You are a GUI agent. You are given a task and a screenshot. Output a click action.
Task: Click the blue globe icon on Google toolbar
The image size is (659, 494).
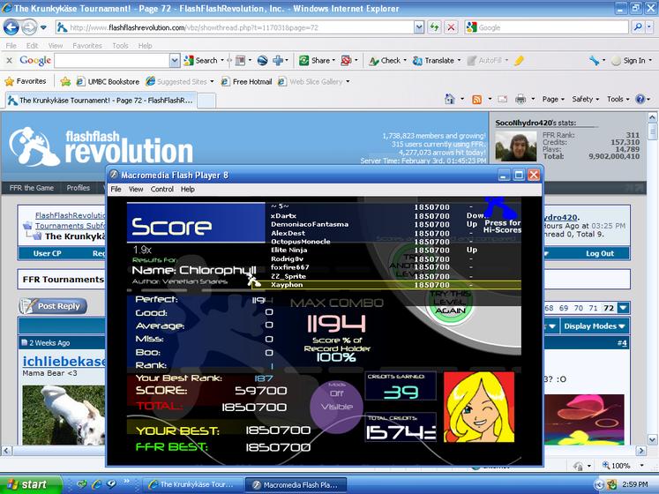coord(263,61)
